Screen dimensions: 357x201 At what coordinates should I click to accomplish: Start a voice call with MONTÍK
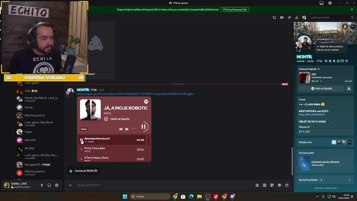[274, 17]
